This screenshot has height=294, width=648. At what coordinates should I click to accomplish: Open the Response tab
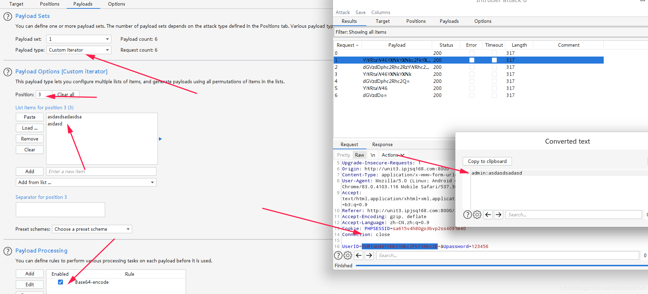(382, 144)
